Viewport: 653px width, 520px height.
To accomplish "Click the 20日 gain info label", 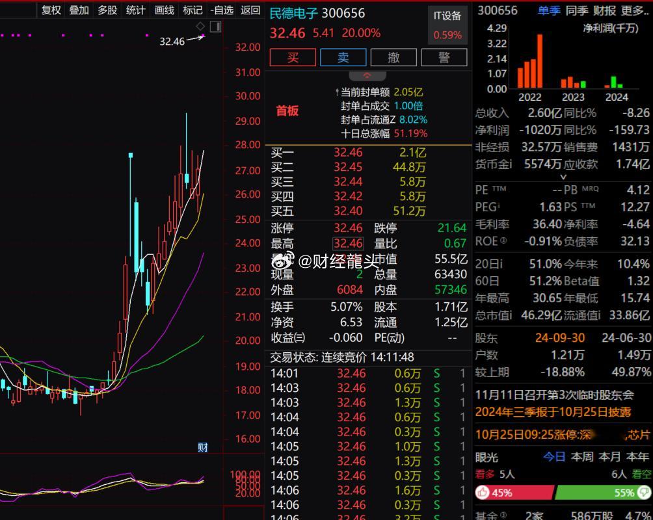I will click(x=489, y=264).
